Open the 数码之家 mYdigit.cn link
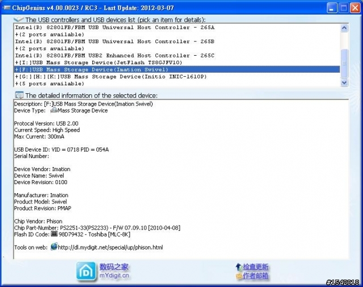The width and height of the screenshot is (363, 287). coord(114,271)
